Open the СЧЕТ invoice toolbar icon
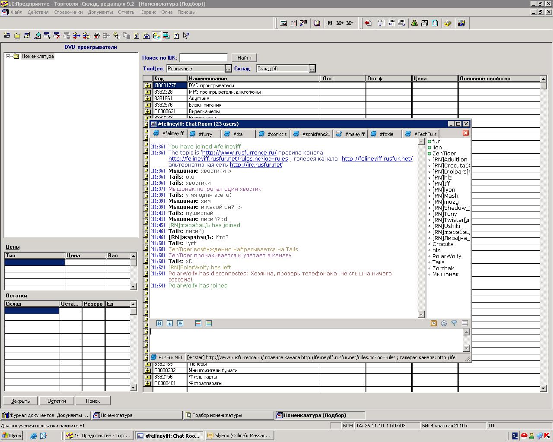 click(381, 23)
